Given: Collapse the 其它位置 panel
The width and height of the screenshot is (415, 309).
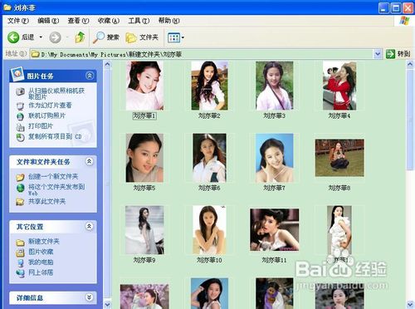Looking at the screenshot, I should pyautogui.click(x=89, y=226).
